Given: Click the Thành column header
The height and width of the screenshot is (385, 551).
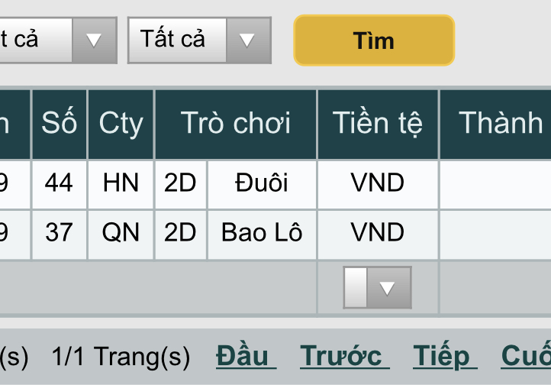Looking at the screenshot, I should click(500, 124).
